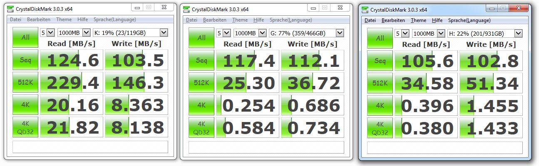Open Datei menu in the H: drive window
The width and height of the screenshot is (539, 166).
370,20
